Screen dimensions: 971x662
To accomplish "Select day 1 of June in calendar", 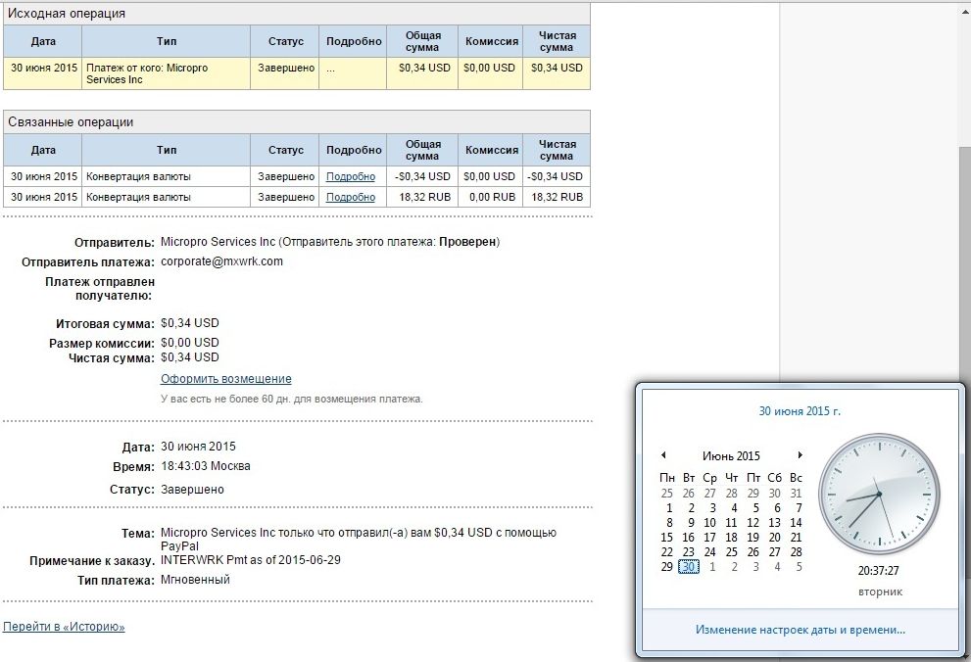I will coord(669,508).
